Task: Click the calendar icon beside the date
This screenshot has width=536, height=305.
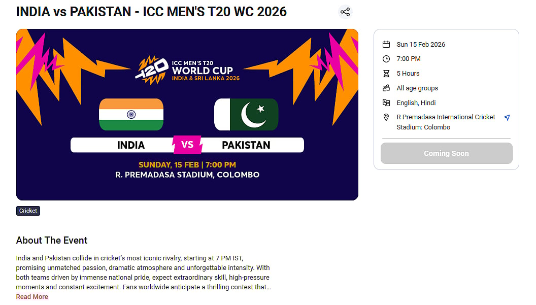Action: [386, 44]
